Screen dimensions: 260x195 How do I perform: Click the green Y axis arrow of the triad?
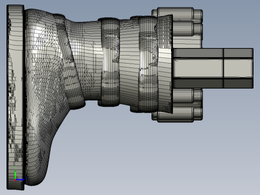coord(15,174)
